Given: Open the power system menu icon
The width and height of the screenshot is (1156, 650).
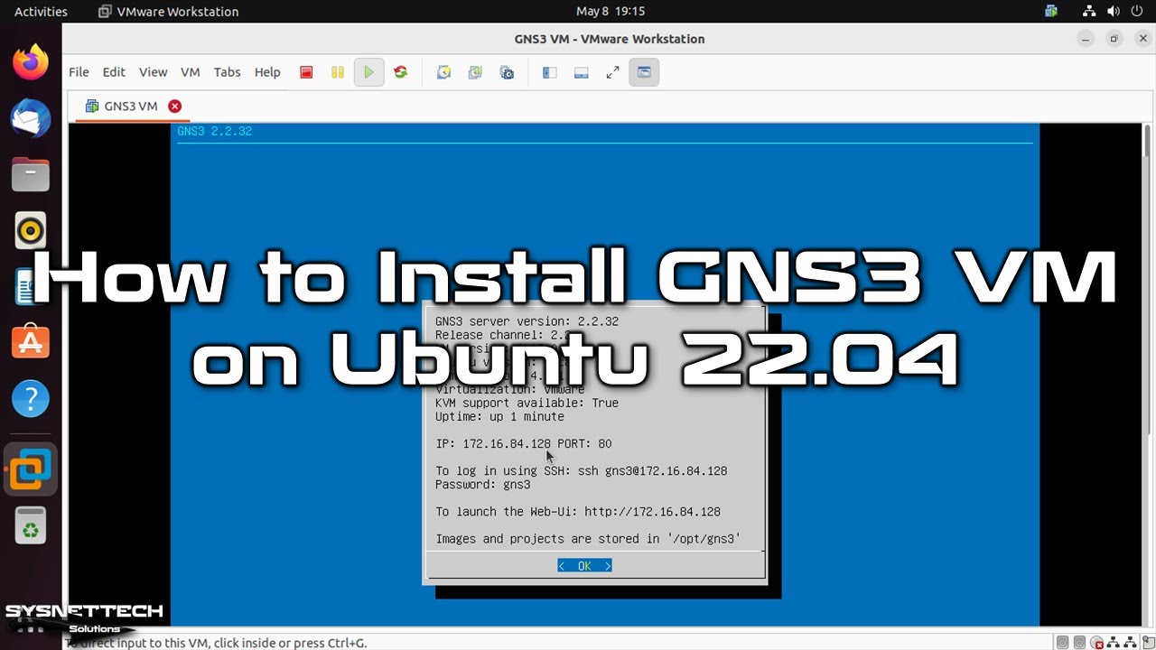Looking at the screenshot, I should [1135, 12].
